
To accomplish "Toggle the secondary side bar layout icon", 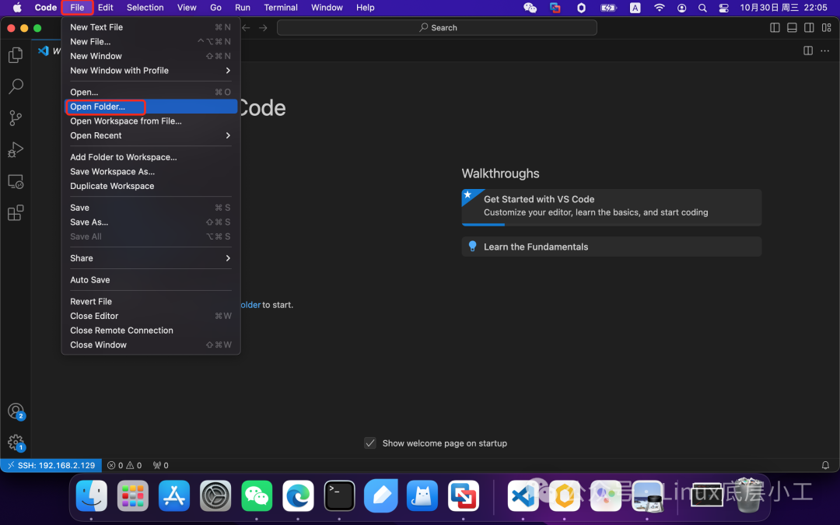I will (x=809, y=27).
